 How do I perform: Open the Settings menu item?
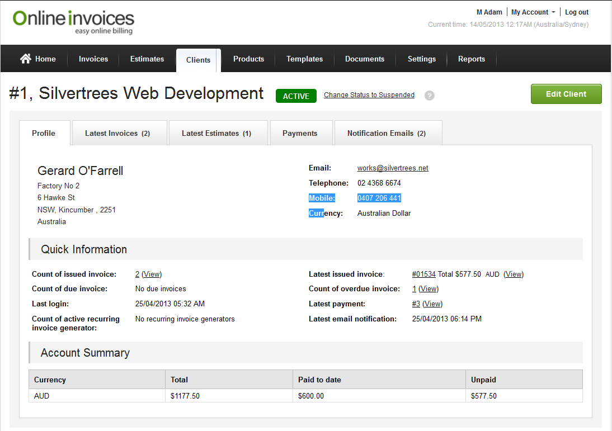[x=422, y=59]
